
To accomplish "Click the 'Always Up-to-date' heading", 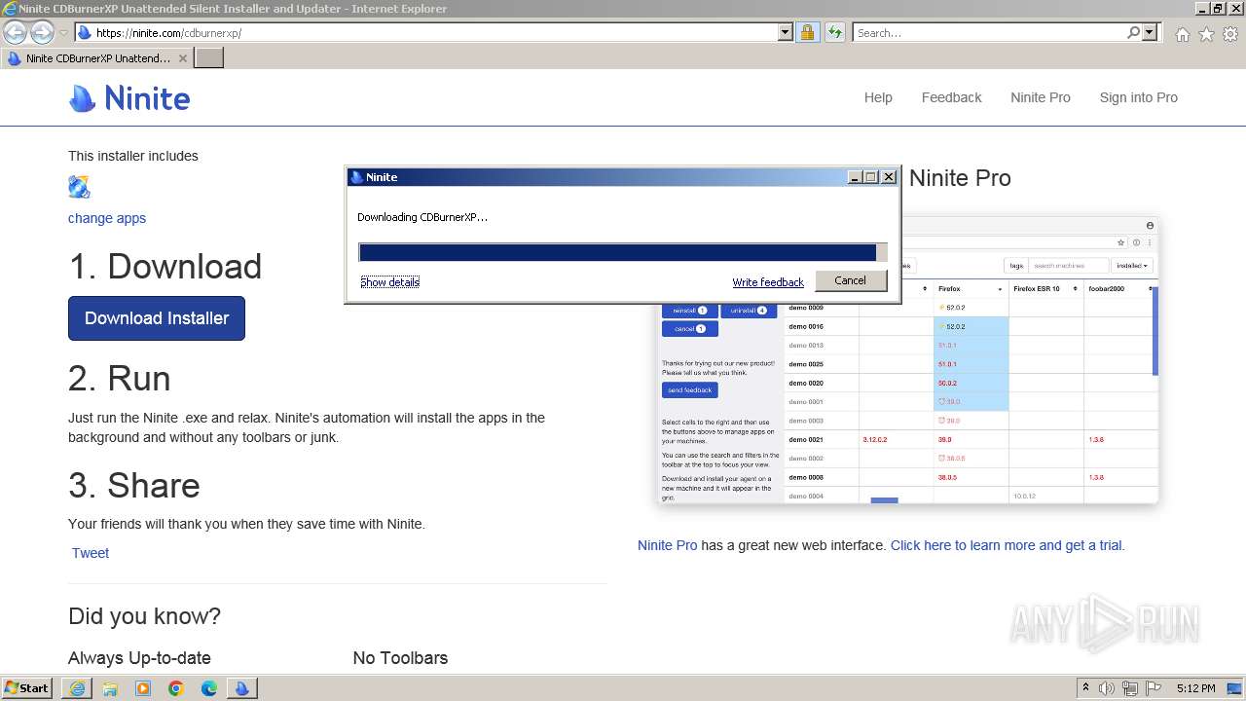I will click(139, 658).
